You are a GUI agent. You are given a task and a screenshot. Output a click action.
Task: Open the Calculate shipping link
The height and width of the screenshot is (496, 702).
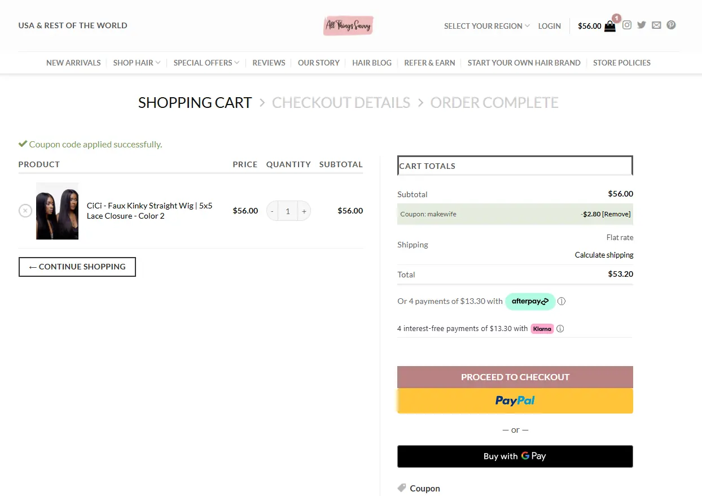point(604,255)
